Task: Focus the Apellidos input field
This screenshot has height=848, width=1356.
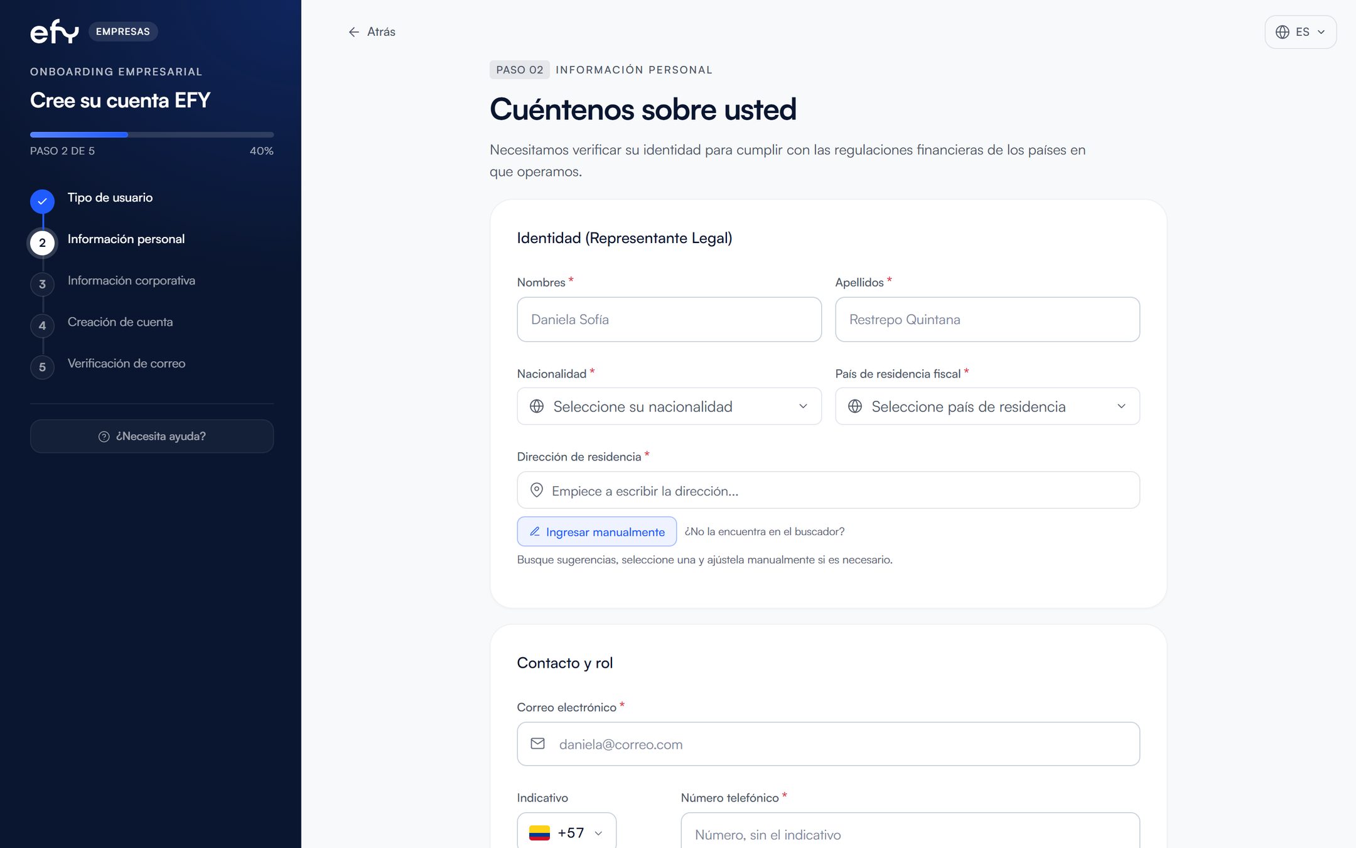Action: click(987, 319)
